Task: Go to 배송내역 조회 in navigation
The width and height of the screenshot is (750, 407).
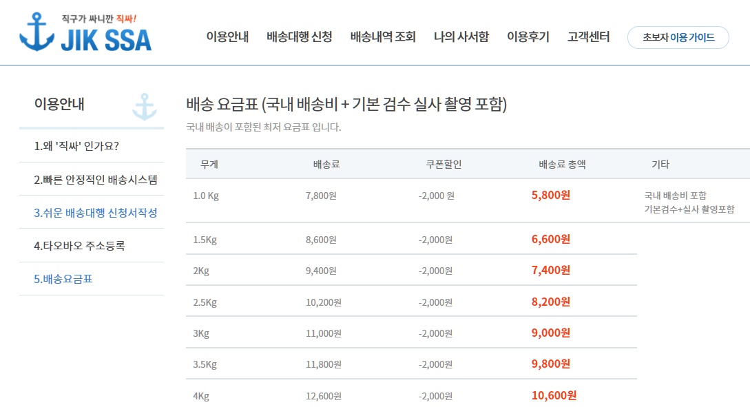Action: [383, 37]
